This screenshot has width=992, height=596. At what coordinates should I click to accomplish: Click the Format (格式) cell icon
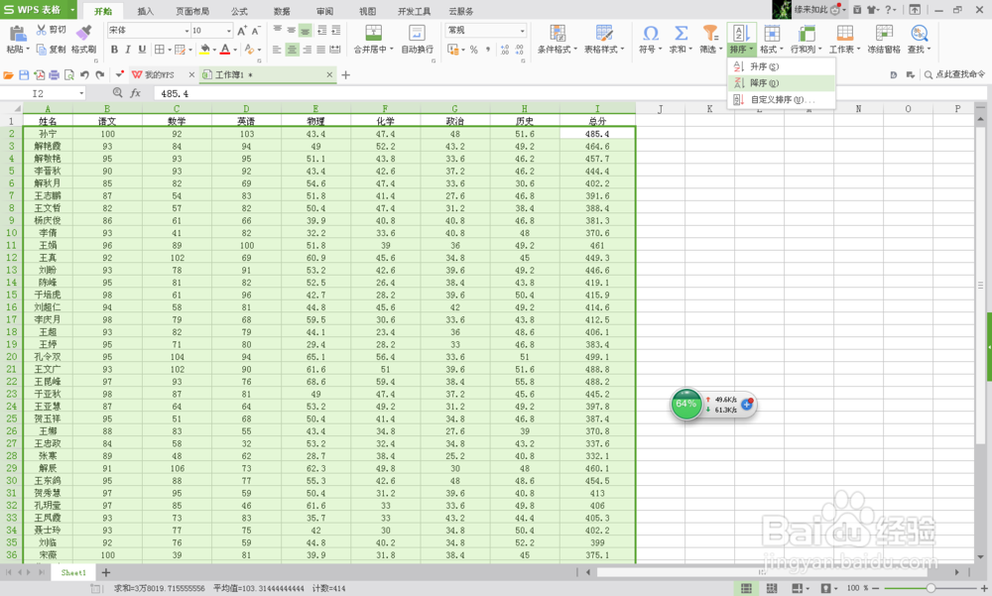pos(771,33)
